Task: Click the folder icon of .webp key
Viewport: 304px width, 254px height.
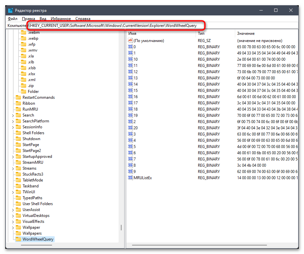Action: point(24,38)
